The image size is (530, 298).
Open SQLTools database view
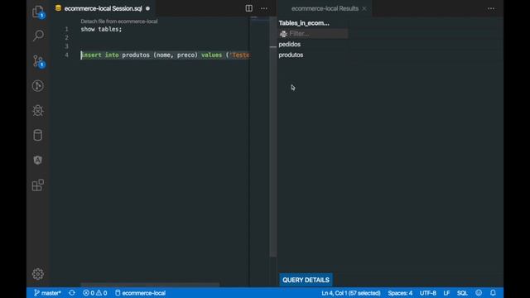38,135
